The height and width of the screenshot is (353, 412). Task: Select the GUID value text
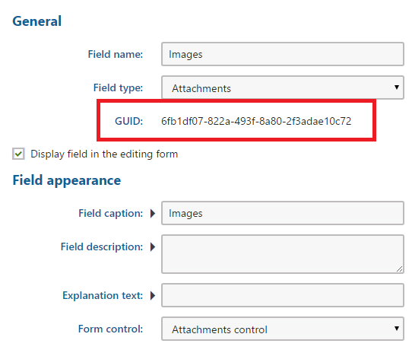[256, 121]
